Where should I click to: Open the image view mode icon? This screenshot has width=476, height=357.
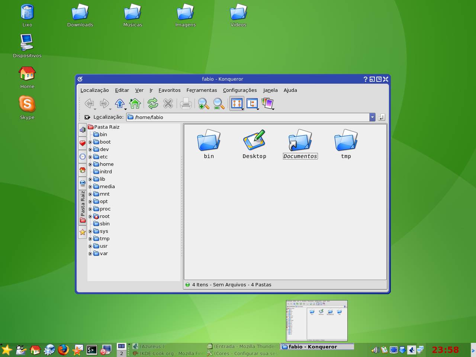tap(267, 103)
